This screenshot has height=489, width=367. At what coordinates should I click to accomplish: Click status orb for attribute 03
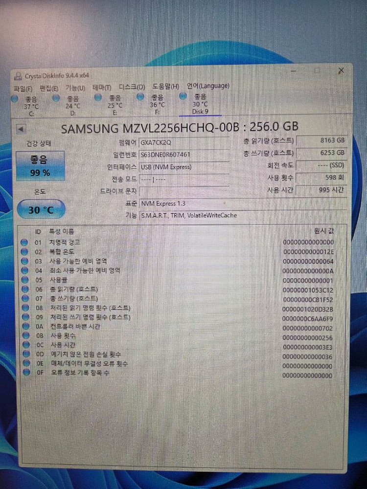click(24, 261)
